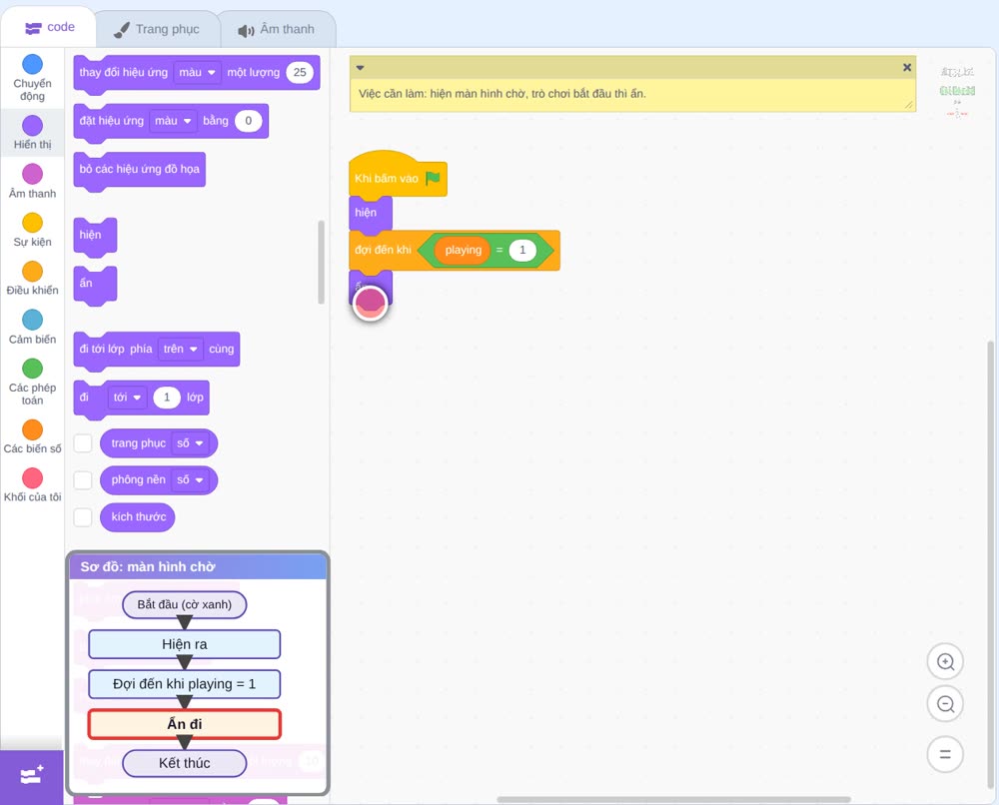
Task: Select the Cảm biến category circle
Action: tap(32, 320)
